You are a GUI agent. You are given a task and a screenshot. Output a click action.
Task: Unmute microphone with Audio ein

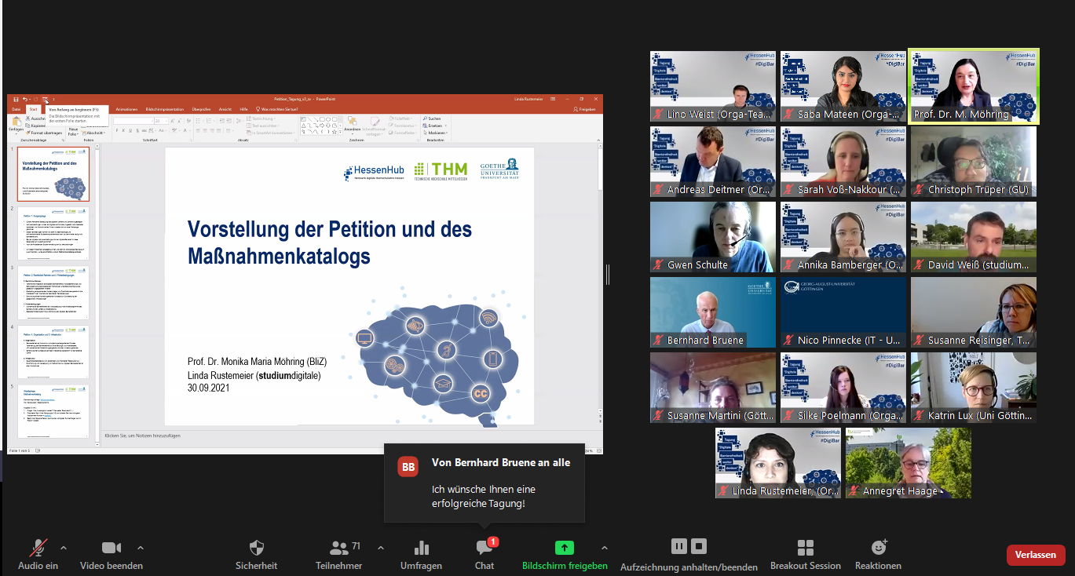[38, 553]
